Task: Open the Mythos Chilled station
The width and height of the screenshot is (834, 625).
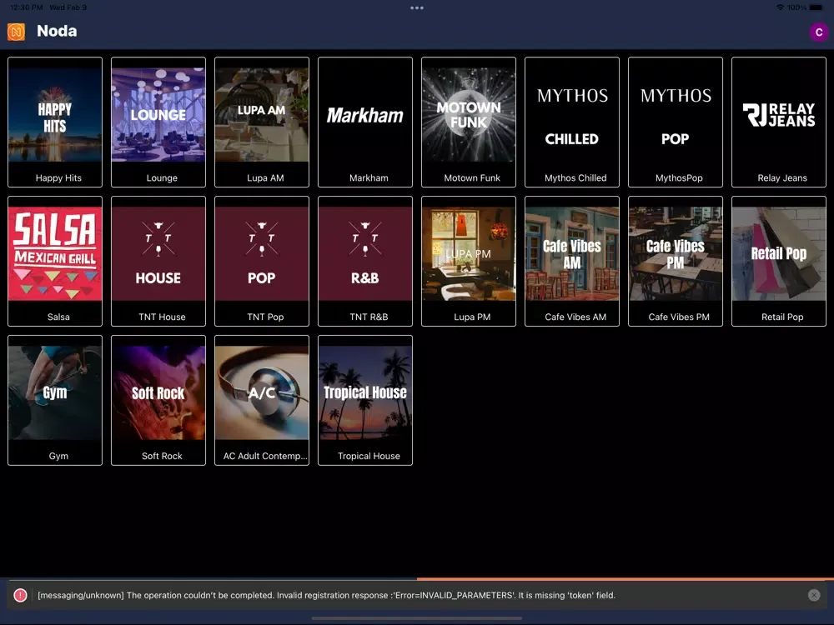Action: point(572,122)
